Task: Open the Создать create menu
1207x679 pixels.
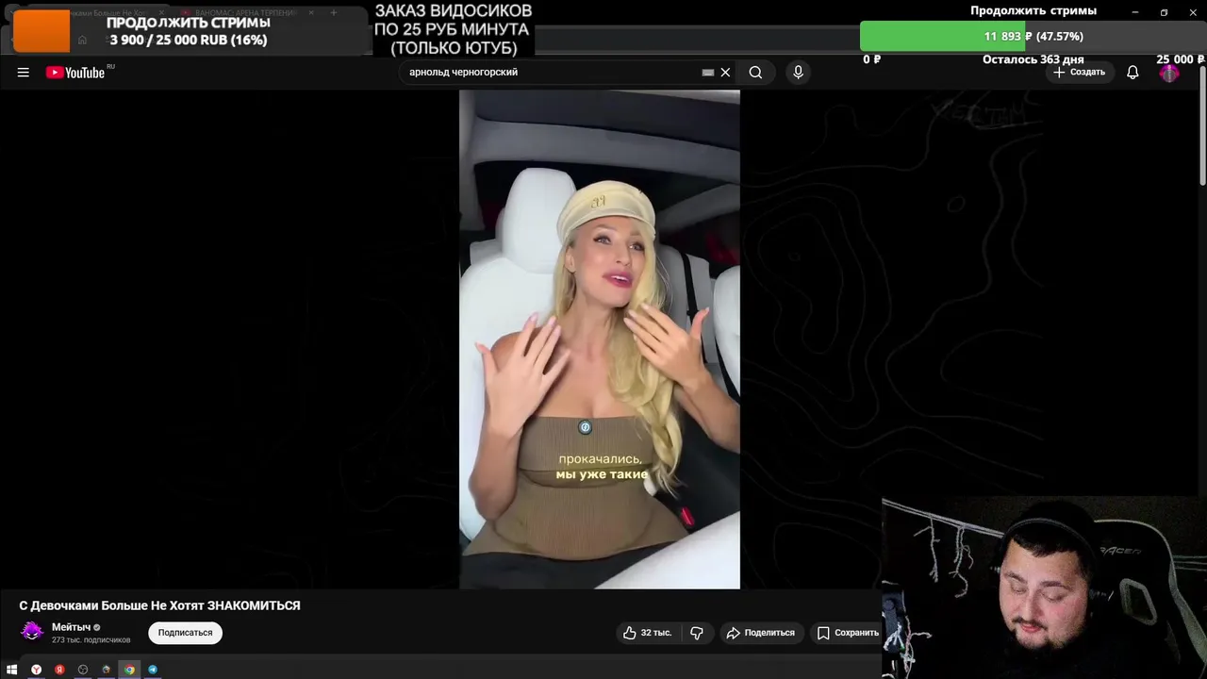Action: point(1079,73)
